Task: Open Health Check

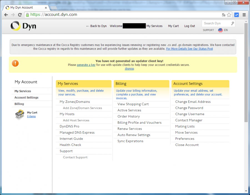Action: pyautogui.click(x=70, y=145)
